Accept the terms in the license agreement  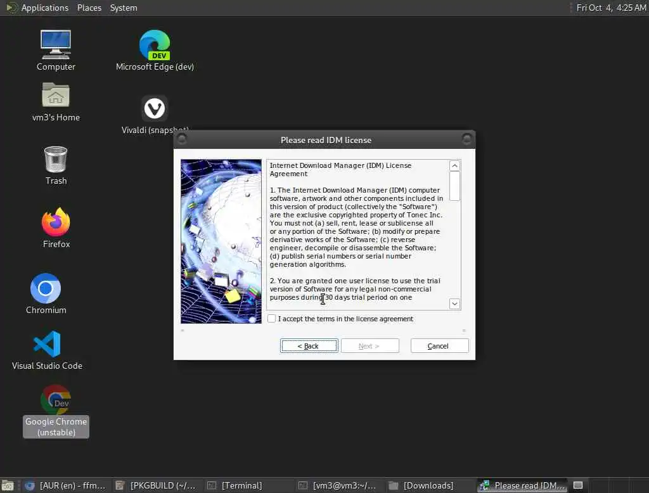tap(271, 318)
